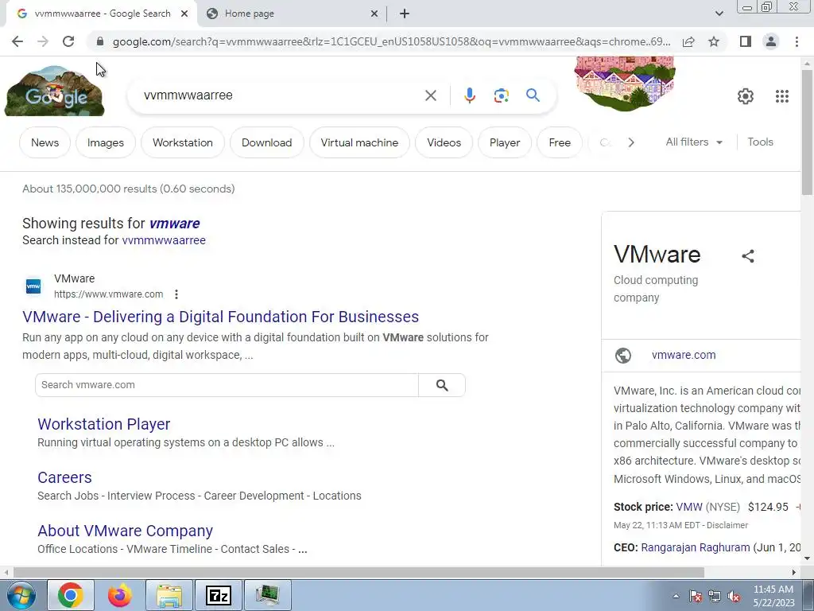The height and width of the screenshot is (611, 814).
Task: Bookmark this page with the star icon
Action: pos(714,41)
